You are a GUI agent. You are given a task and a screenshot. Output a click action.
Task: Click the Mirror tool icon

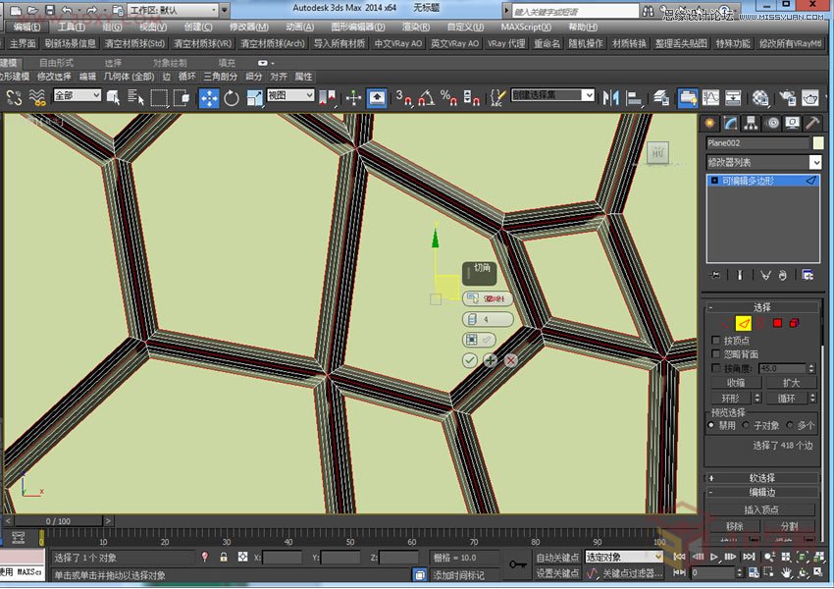click(610, 98)
